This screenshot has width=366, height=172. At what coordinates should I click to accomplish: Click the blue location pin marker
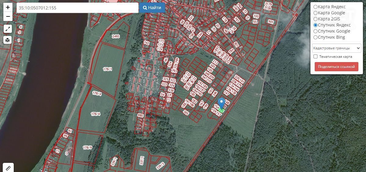[222, 103]
